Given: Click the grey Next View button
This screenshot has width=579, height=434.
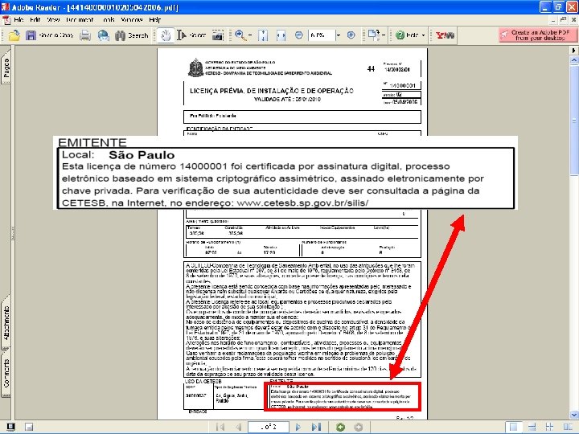Looking at the screenshot, I should 358,427.
